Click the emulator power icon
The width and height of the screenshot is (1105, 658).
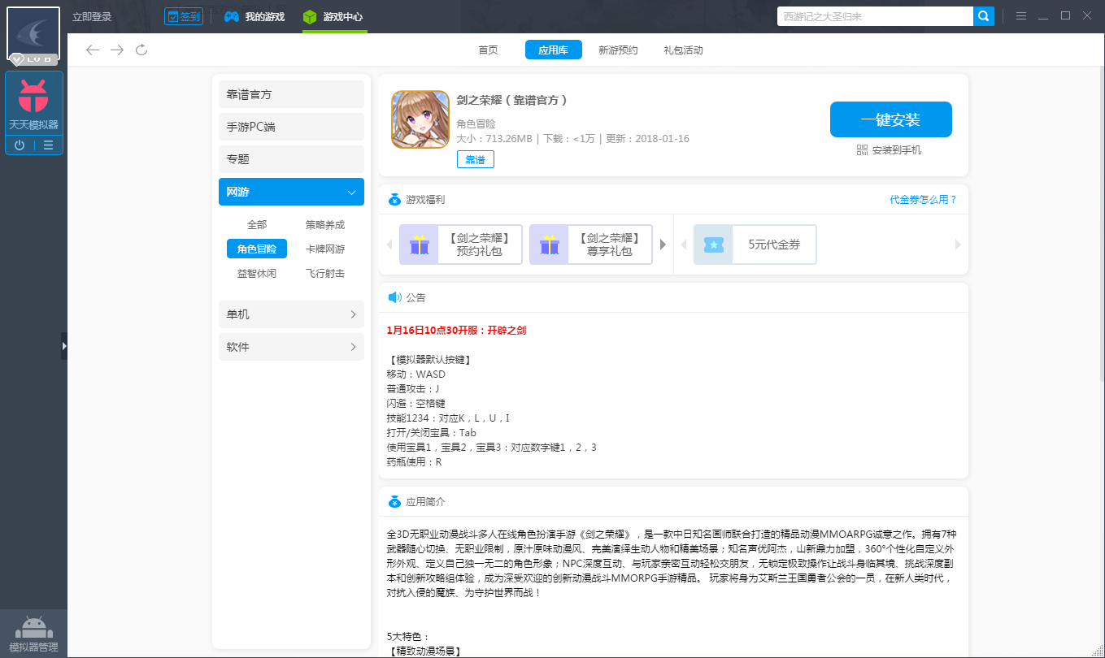click(20, 145)
